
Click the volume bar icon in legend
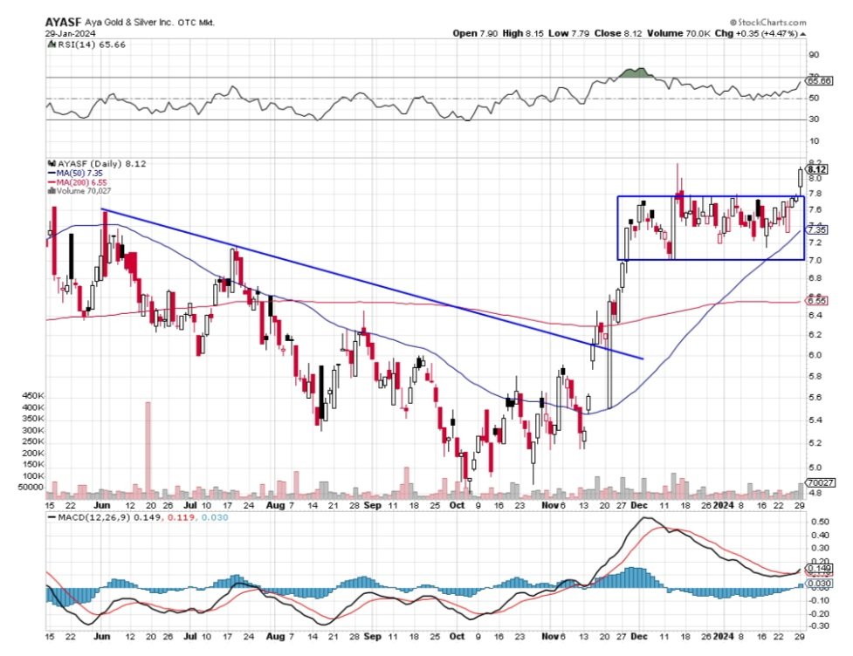tap(52, 191)
